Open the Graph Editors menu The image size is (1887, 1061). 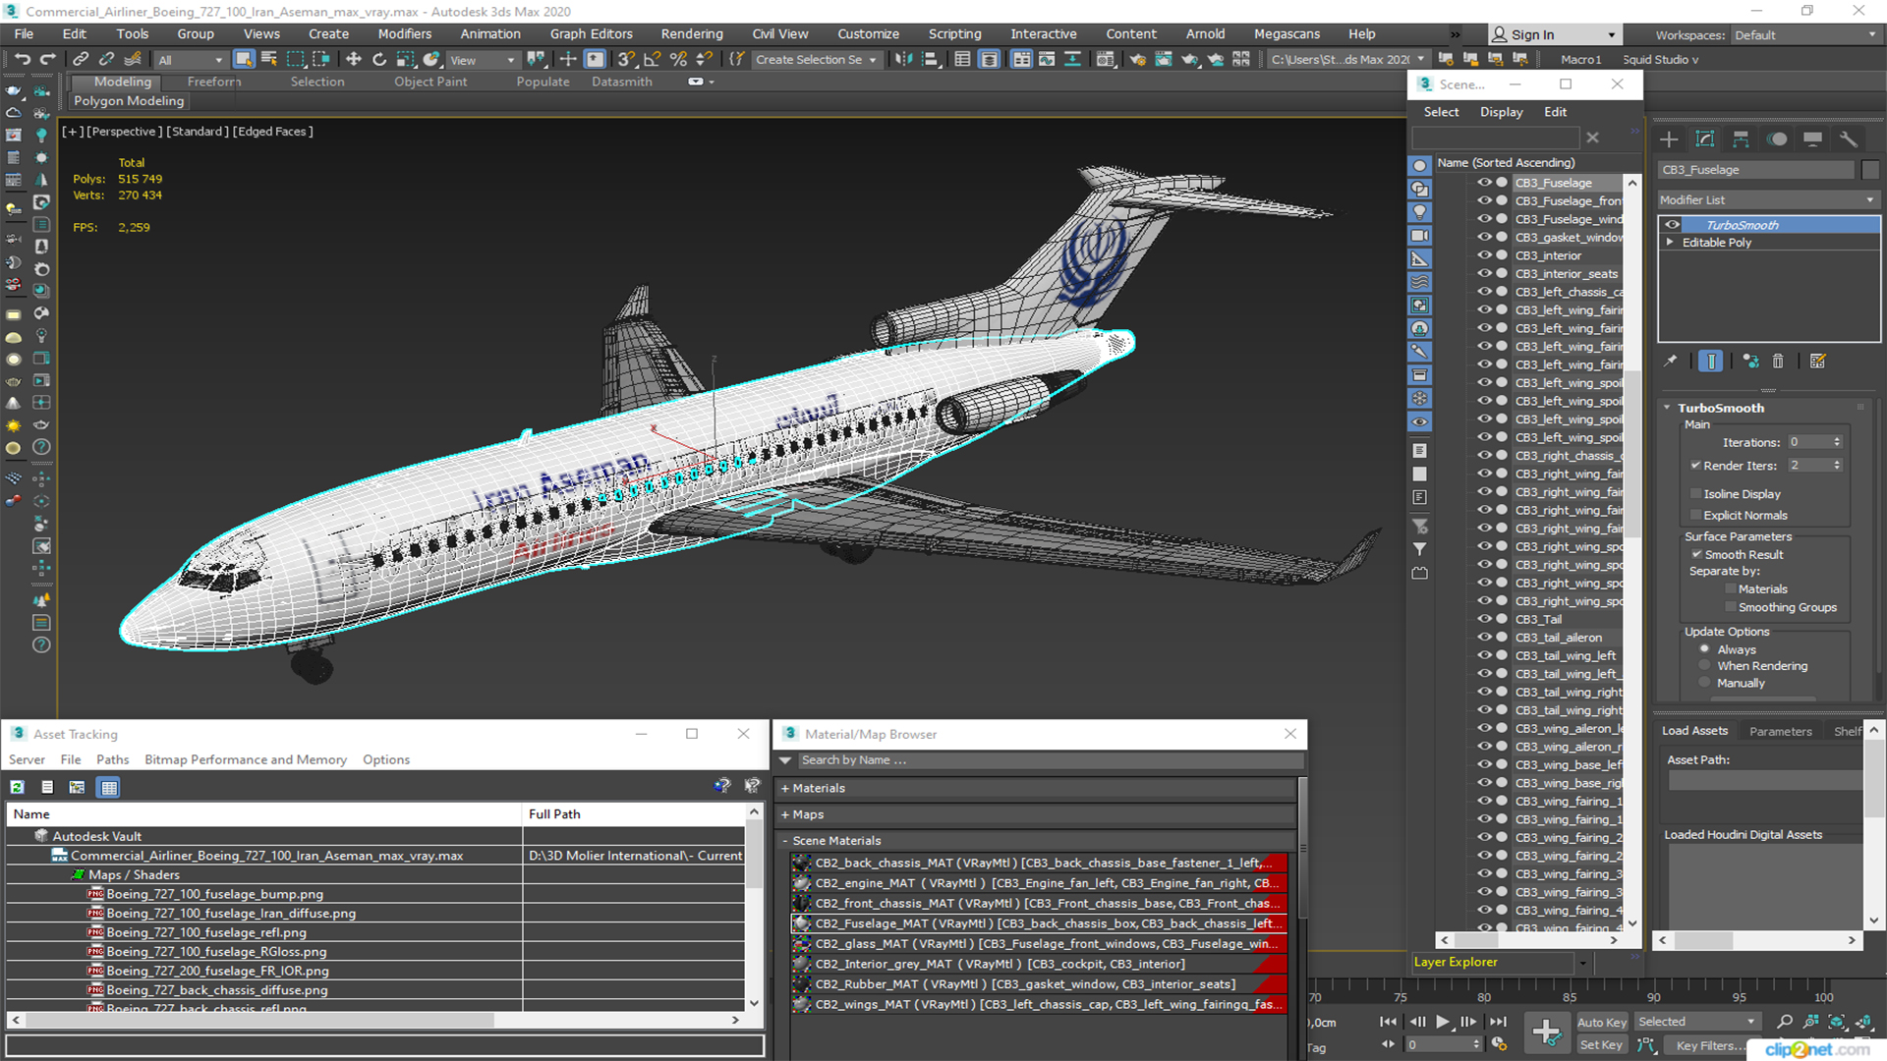592,33
